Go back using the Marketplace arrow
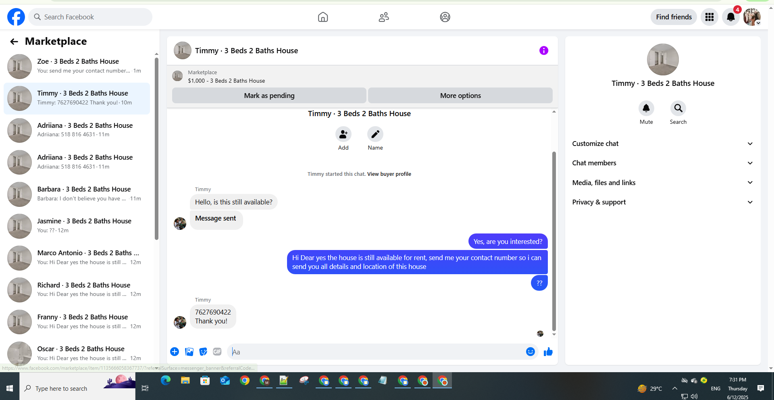Image resolution: width=774 pixels, height=400 pixels. 14,42
